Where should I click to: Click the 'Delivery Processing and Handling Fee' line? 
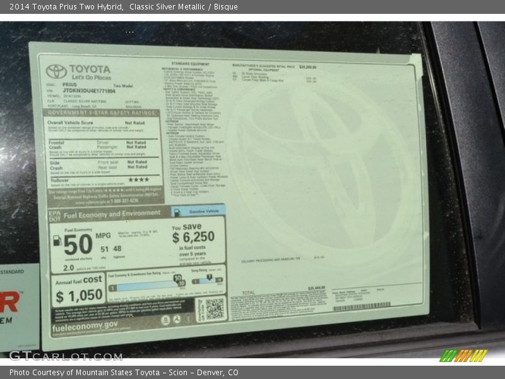point(271,260)
